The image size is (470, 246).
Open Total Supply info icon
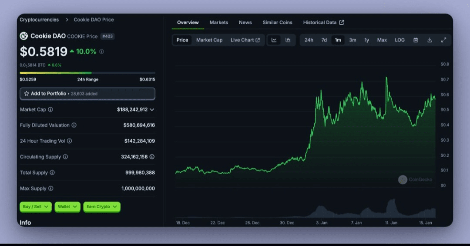pos(52,173)
